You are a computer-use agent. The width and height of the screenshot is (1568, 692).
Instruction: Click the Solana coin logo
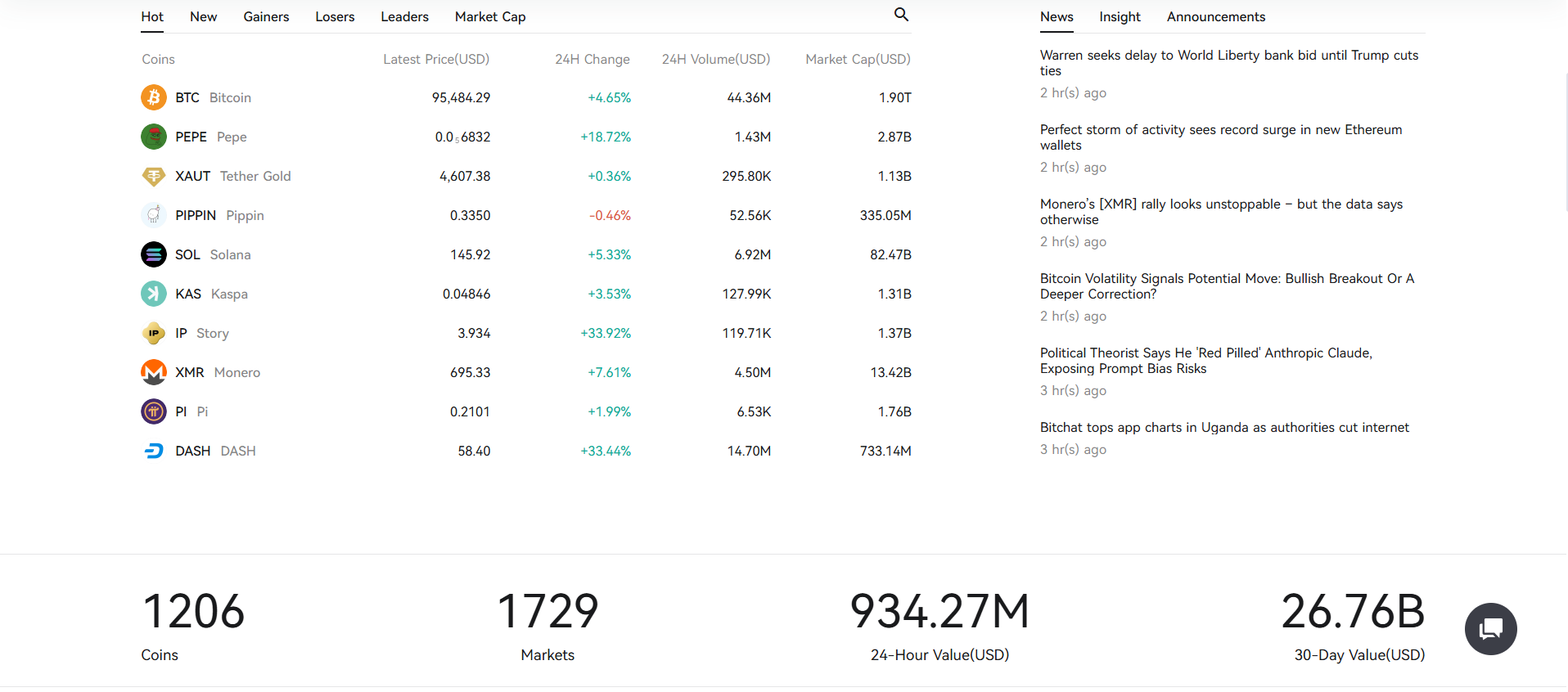(x=154, y=254)
